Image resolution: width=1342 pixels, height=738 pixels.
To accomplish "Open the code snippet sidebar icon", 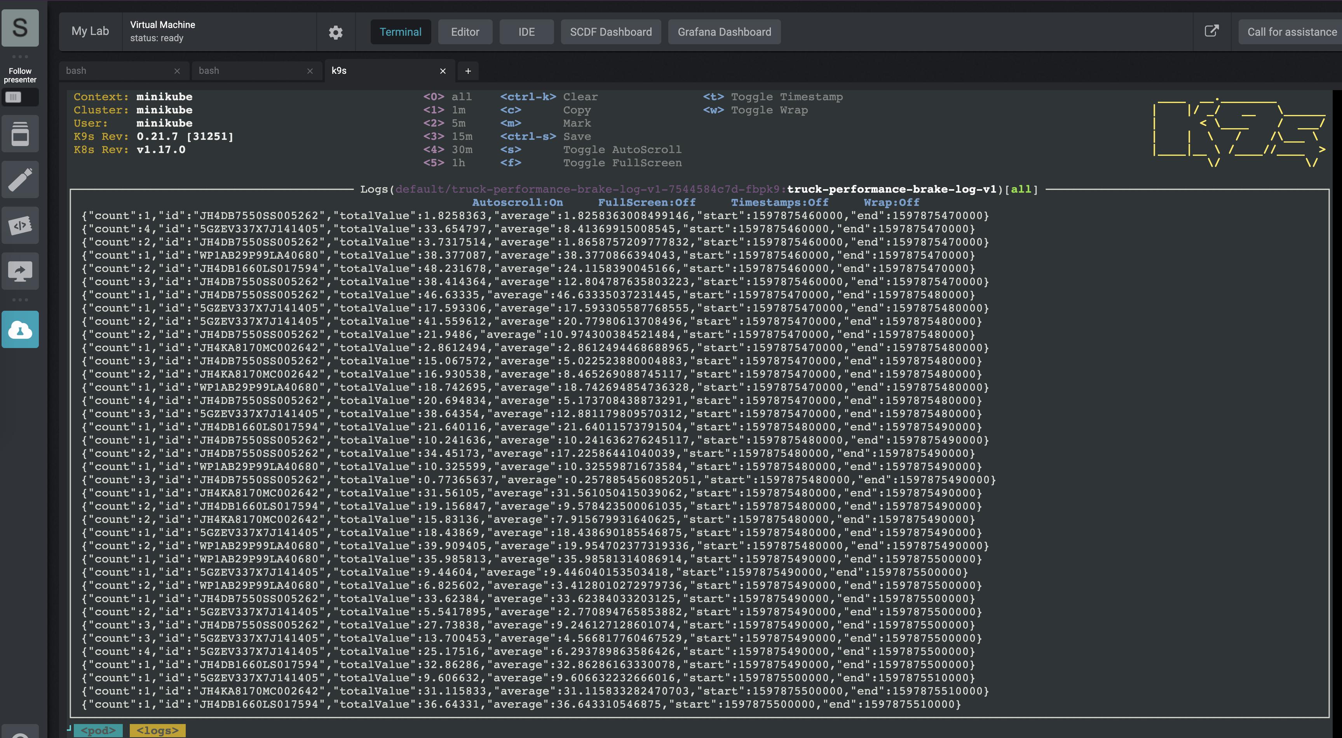I will (x=20, y=226).
